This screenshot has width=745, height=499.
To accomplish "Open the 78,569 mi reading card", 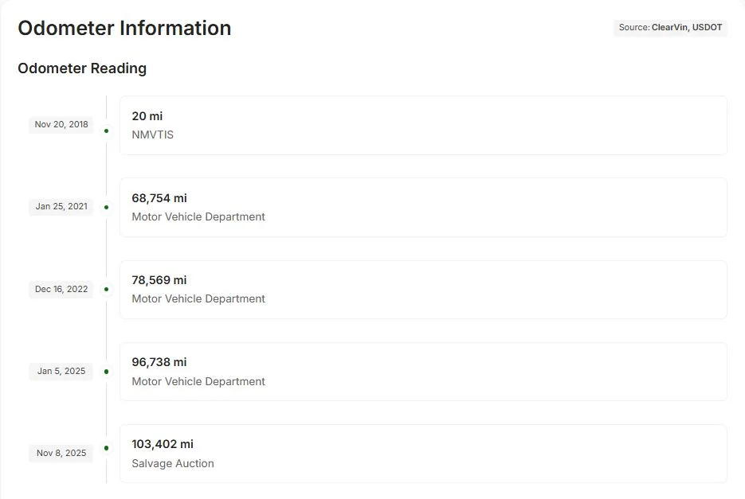I will pos(423,290).
